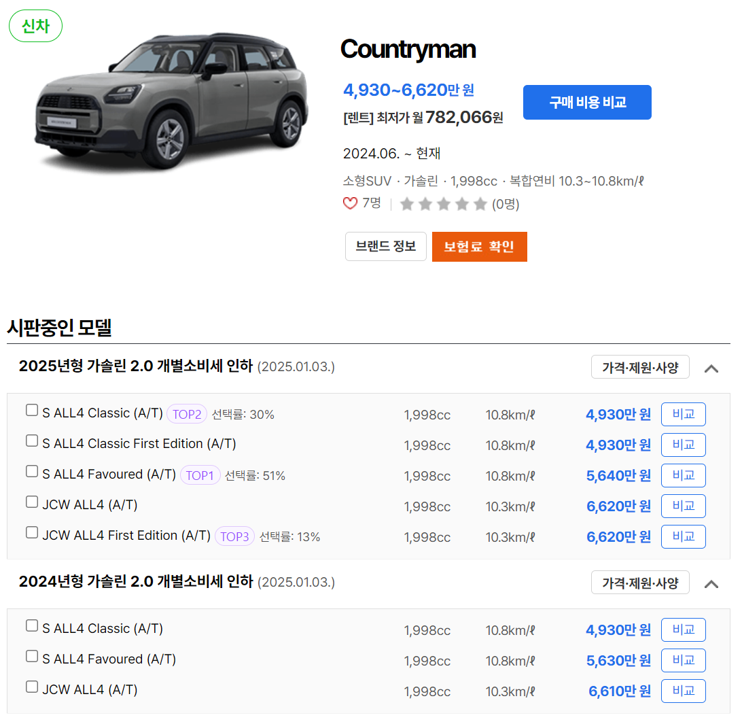Click 비교 for 5,630만 원 Favoured row

pyautogui.click(x=683, y=661)
